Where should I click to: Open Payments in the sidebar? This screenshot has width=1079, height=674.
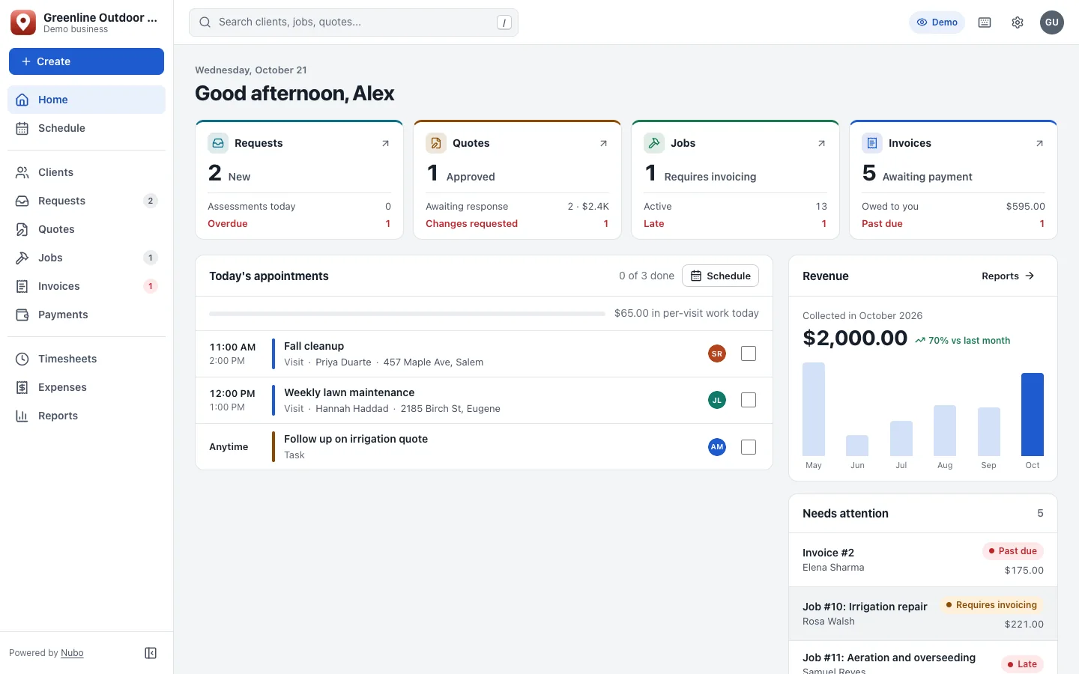tap(86, 315)
